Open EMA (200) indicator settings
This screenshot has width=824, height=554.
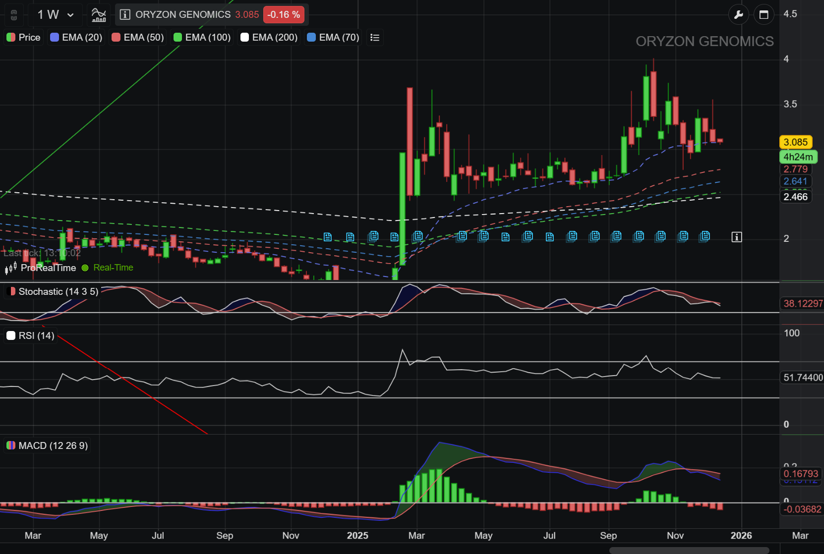tap(269, 38)
